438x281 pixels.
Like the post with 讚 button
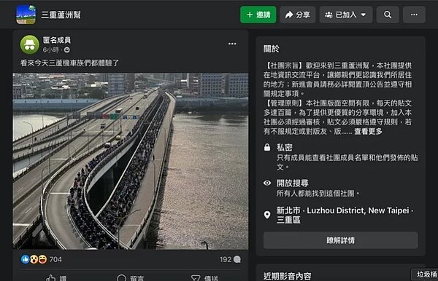coord(56,278)
